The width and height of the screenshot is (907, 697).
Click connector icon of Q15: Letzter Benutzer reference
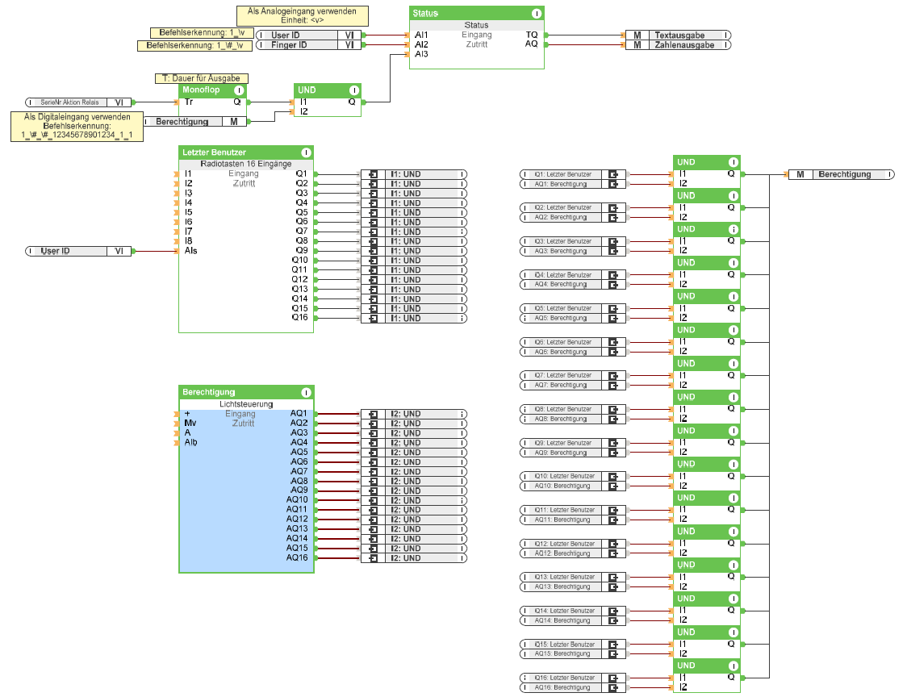(x=614, y=645)
